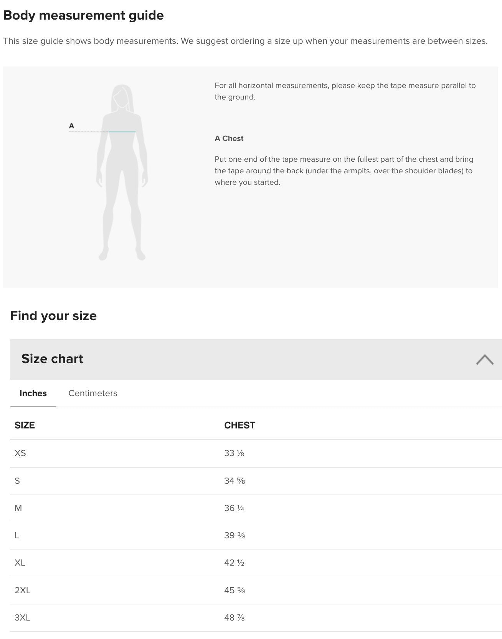
Task: Click the 42 ½ chest value for XL
Action: (x=234, y=563)
